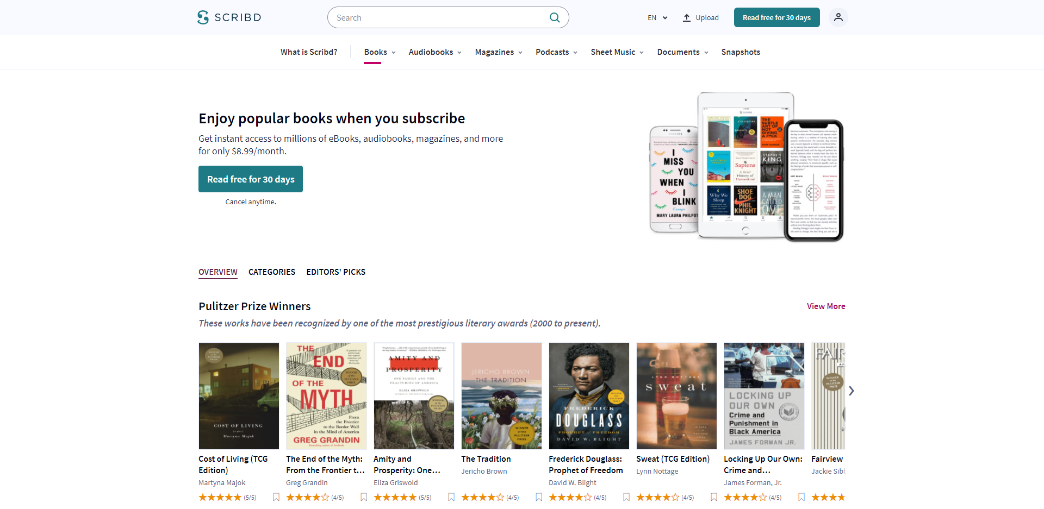Viewport: 1044px width, 509px height.
Task: Save The Tradition with bookmark icon
Action: click(x=539, y=497)
